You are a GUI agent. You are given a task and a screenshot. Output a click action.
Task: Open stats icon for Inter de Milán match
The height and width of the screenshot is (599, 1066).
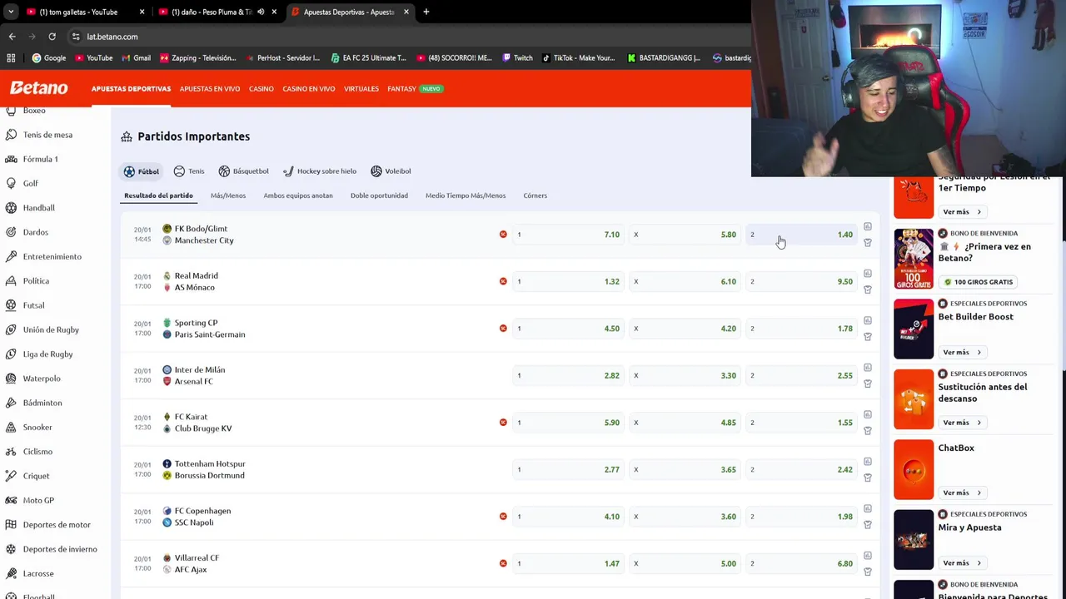(x=867, y=367)
